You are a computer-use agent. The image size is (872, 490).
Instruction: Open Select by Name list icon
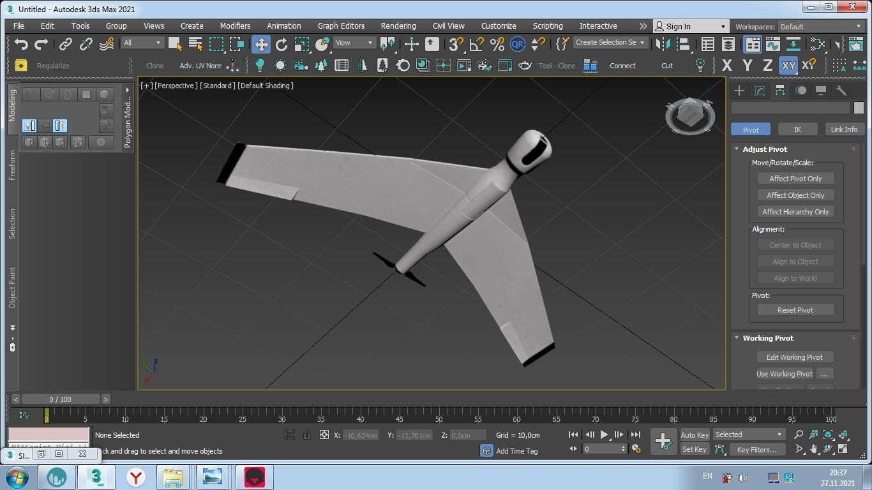(195, 44)
